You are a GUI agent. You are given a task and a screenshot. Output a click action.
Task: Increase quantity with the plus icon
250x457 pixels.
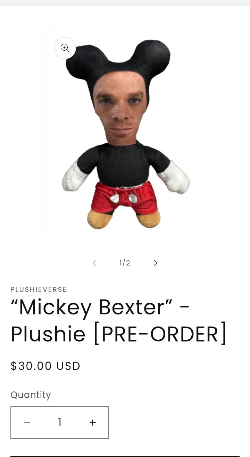(92, 422)
